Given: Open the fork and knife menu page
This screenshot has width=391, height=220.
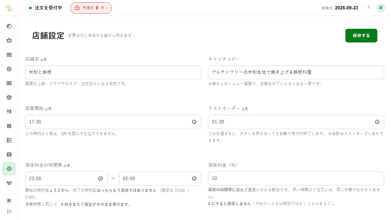Looking at the screenshot, I should [9, 112].
